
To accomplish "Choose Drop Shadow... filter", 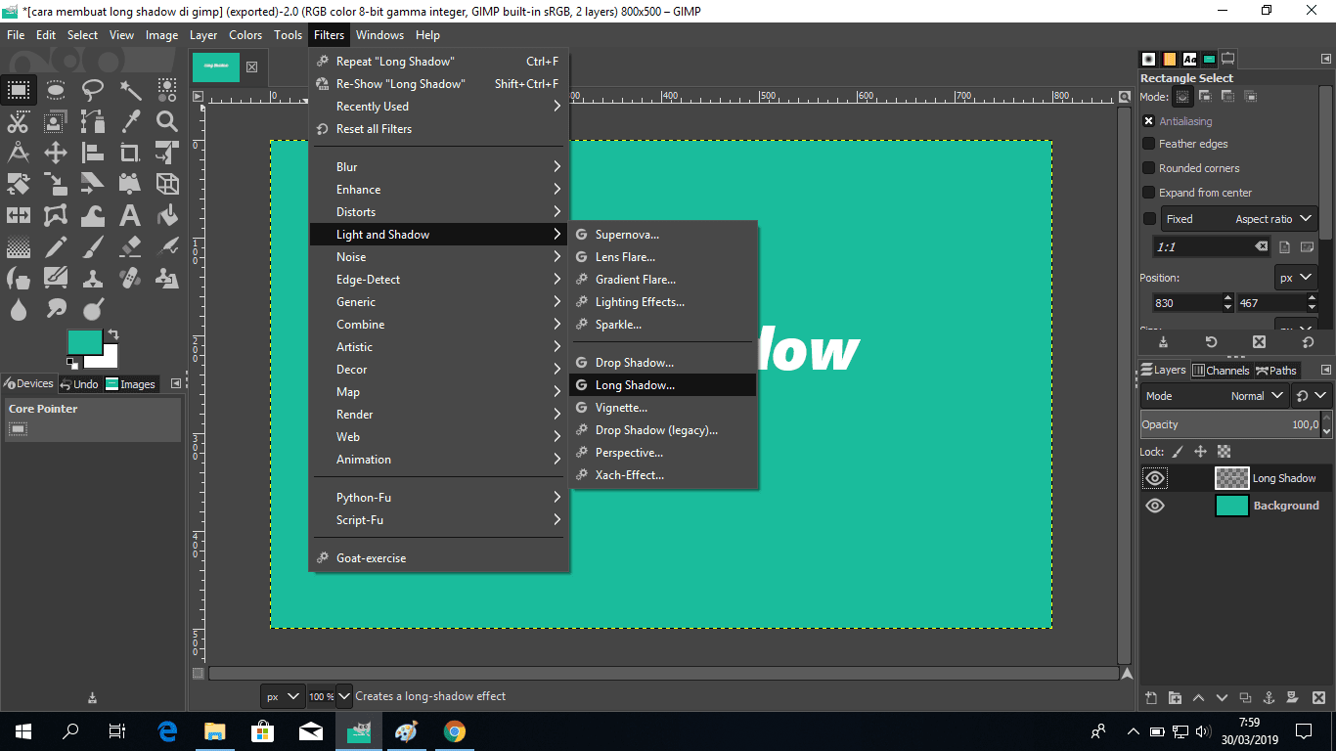I will 663,363.
